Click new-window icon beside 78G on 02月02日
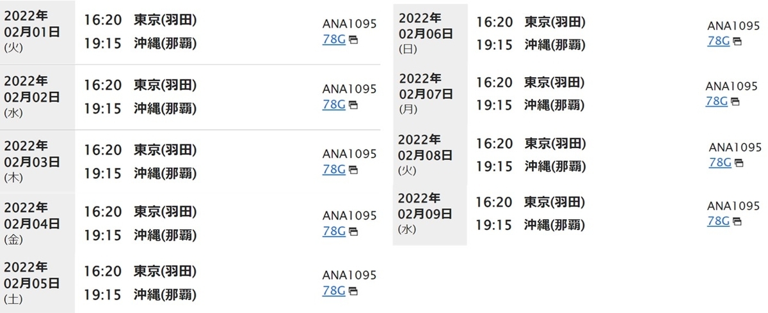Viewport: 768px width, 313px height. (x=353, y=105)
